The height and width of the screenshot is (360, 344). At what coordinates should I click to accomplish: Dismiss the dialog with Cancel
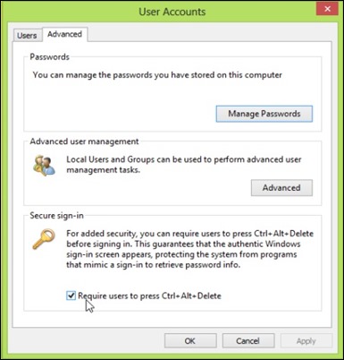(x=248, y=341)
